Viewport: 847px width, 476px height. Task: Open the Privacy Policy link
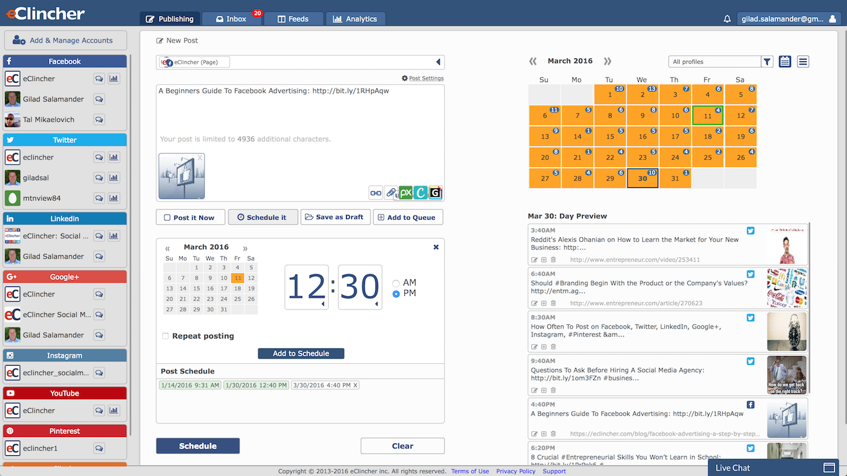[x=516, y=471]
